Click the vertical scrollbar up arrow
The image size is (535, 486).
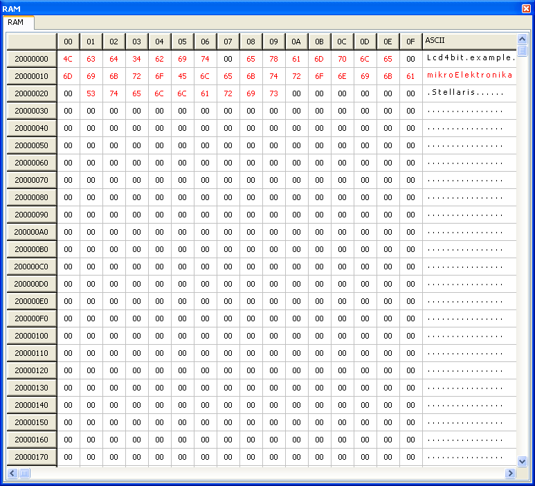click(522, 39)
